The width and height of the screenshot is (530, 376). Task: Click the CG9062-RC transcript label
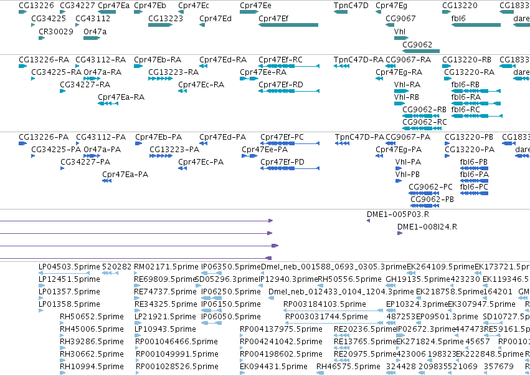(x=425, y=122)
